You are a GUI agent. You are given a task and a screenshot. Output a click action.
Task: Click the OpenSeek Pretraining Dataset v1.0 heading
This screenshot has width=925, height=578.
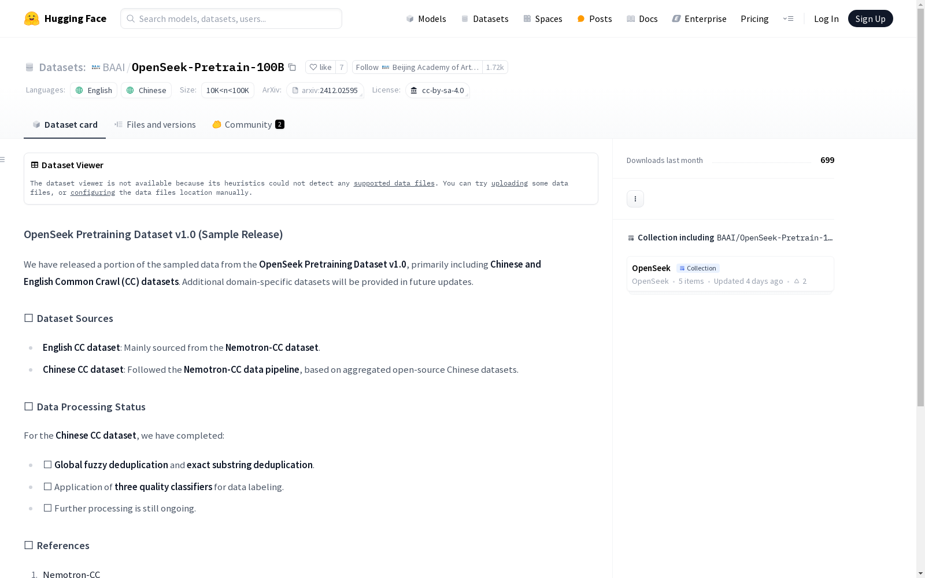pyautogui.click(x=153, y=234)
